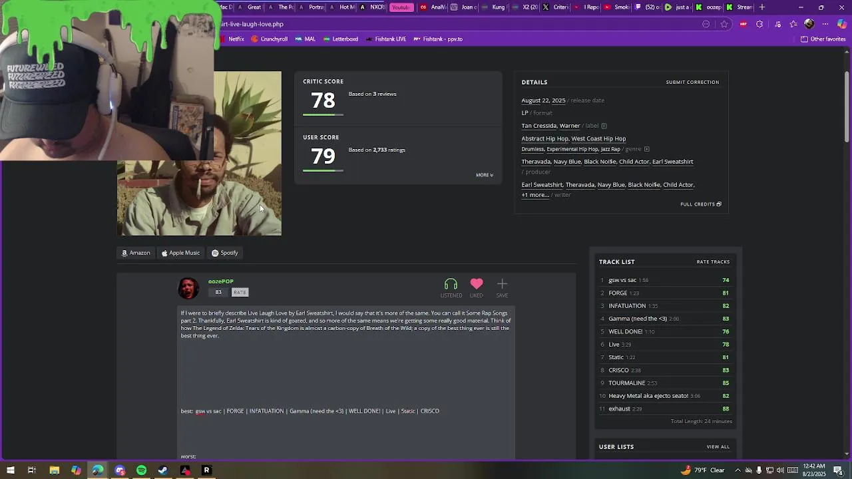Open the August 22, 2025 release date link
852x479 pixels.
[x=543, y=100]
